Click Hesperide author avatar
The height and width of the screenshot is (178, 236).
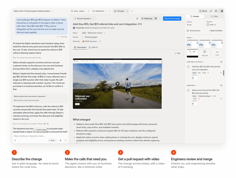74,28
